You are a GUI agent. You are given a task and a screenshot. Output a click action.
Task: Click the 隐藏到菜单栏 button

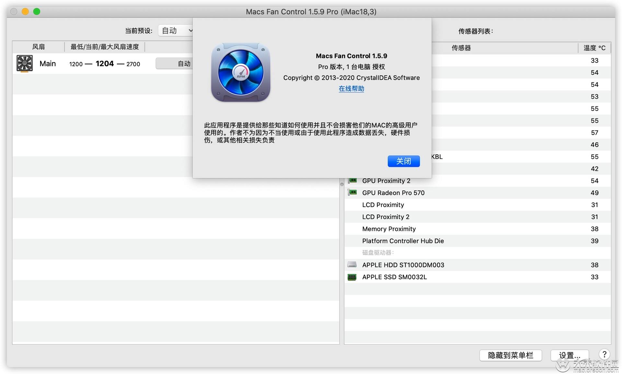click(511, 355)
